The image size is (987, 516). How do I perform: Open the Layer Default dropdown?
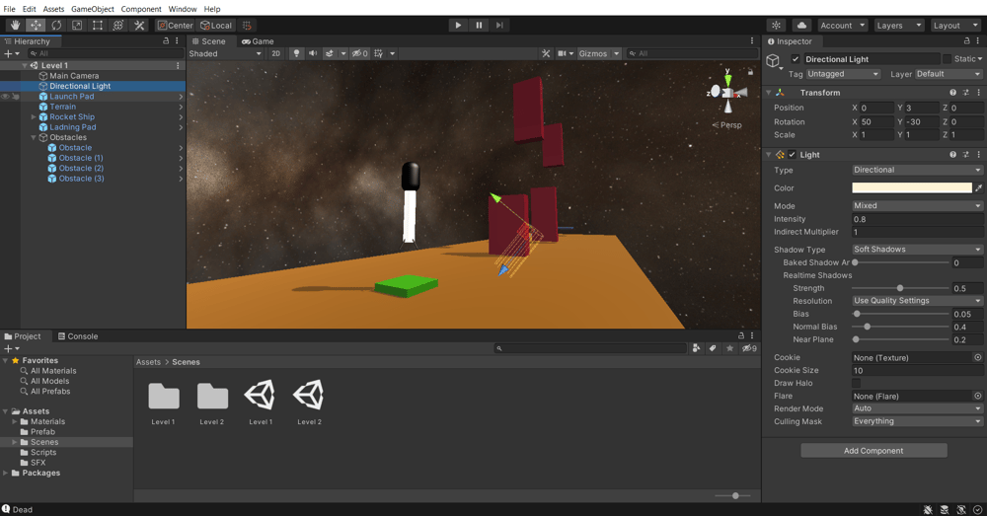(x=949, y=74)
